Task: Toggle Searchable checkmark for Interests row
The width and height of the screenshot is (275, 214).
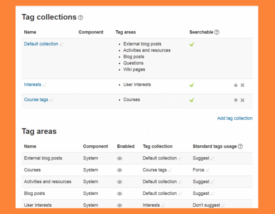Action: click(x=192, y=85)
